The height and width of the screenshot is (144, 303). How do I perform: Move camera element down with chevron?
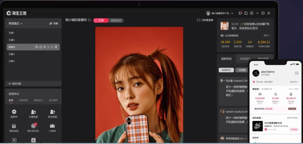49,47
